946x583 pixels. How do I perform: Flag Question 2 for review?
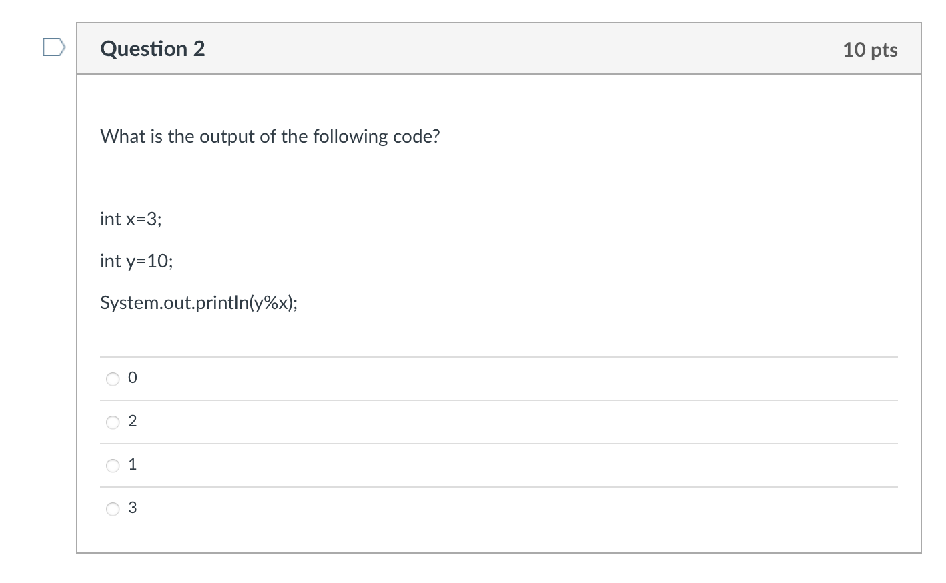coord(55,48)
